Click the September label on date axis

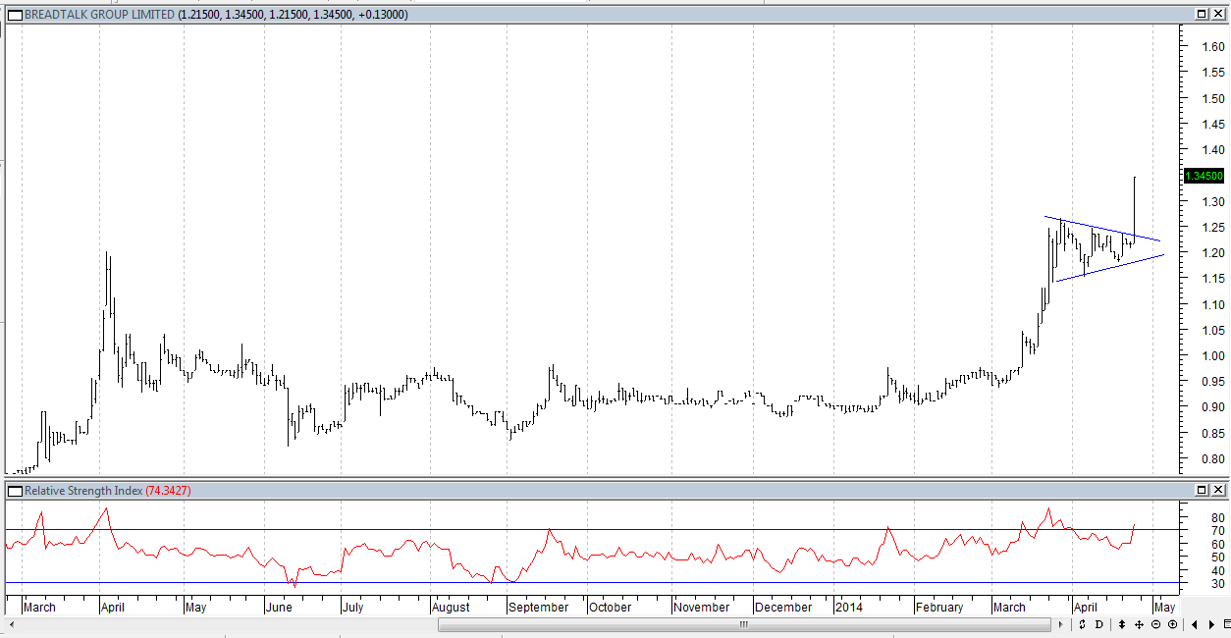(539, 608)
